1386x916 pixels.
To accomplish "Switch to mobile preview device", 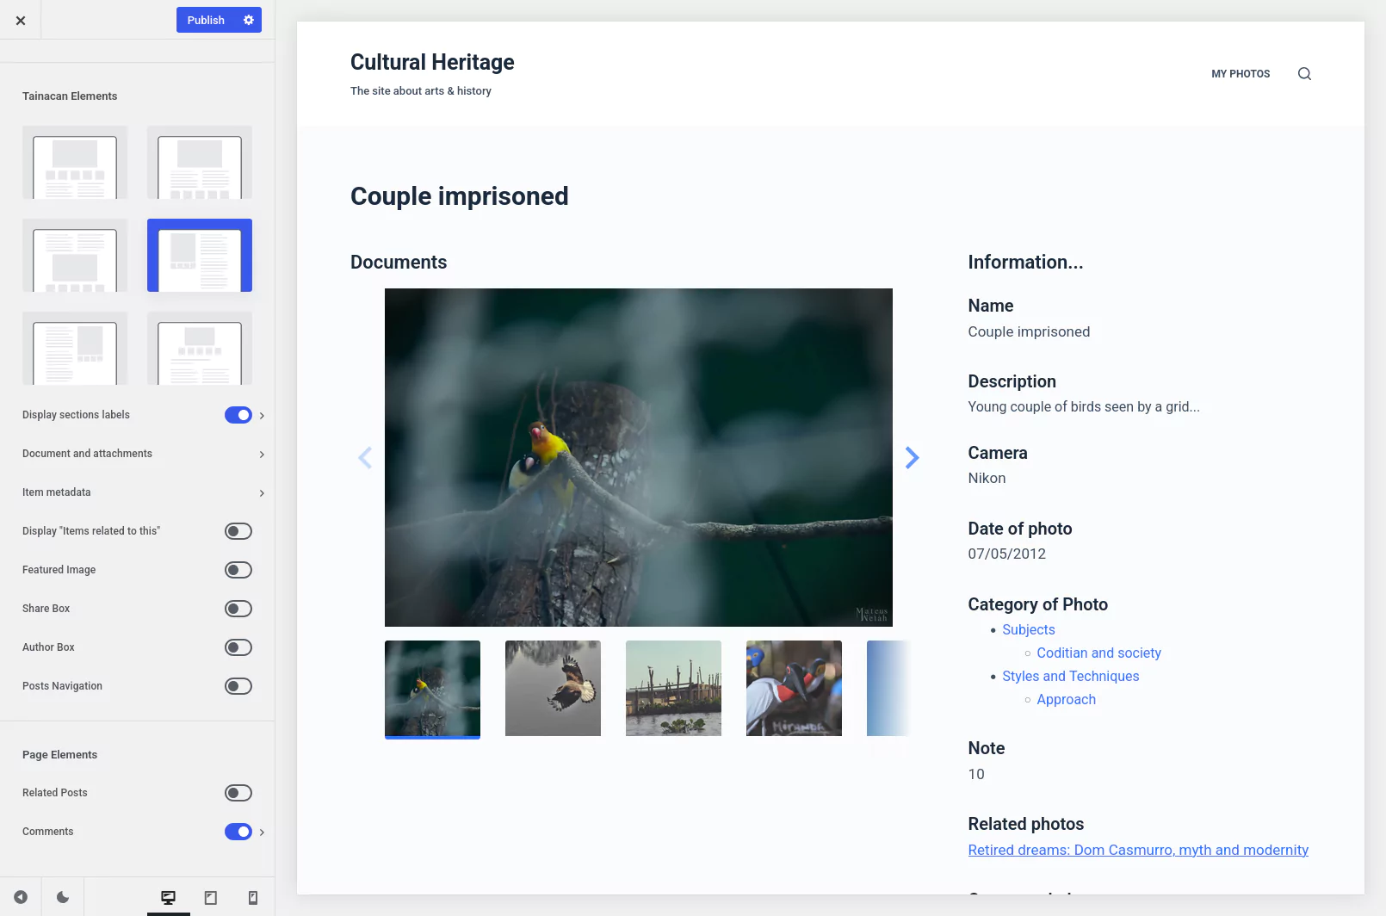I will pos(252,898).
